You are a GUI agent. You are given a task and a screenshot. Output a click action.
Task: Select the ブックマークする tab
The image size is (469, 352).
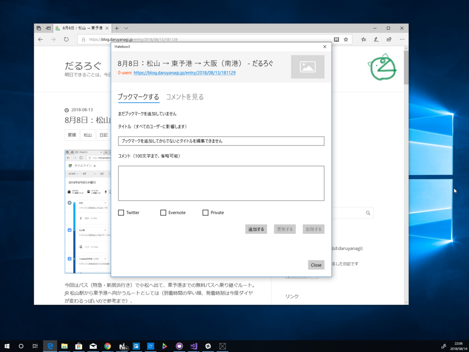click(138, 97)
